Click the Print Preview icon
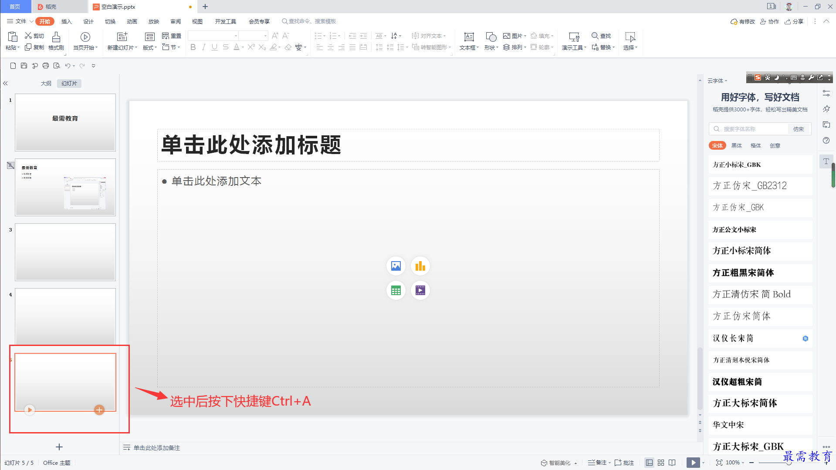The width and height of the screenshot is (836, 470). 57,66
